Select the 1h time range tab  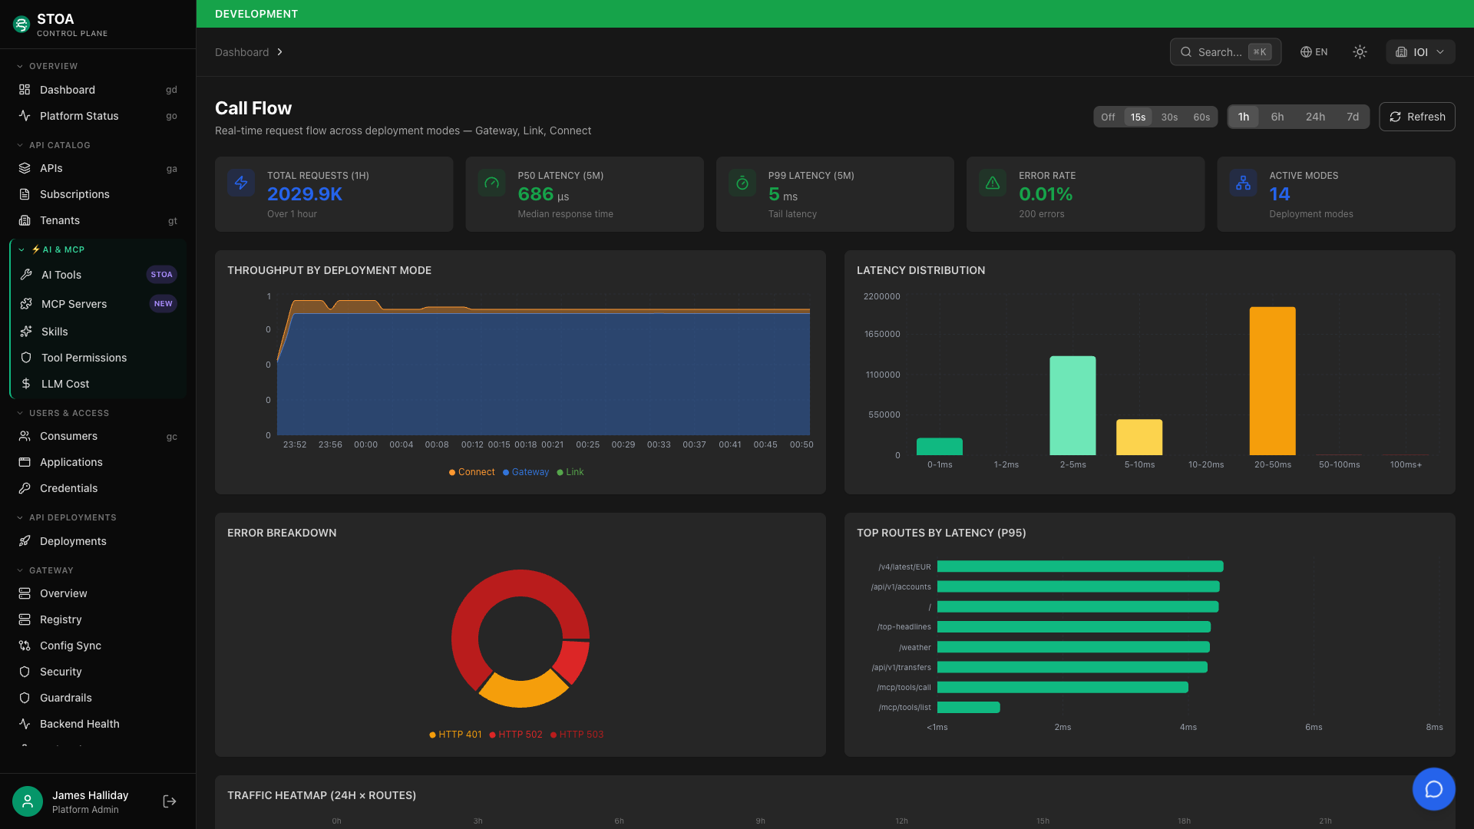pos(1244,117)
